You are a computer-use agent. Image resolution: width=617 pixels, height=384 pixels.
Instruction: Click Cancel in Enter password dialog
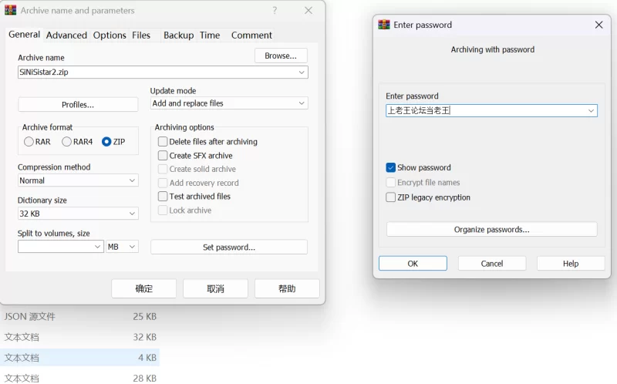tap(492, 263)
